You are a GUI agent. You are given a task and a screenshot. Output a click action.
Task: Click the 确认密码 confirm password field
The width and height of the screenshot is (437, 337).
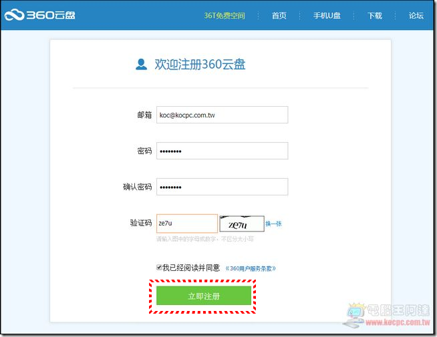coord(222,187)
